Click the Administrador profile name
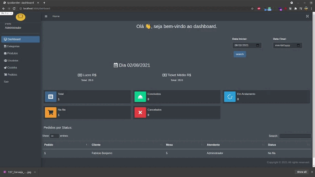 click(x=13, y=28)
